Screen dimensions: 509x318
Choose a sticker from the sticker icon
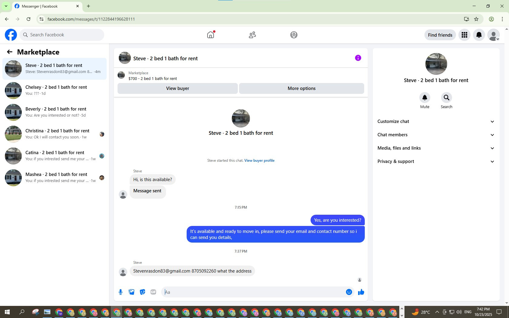coord(142,292)
